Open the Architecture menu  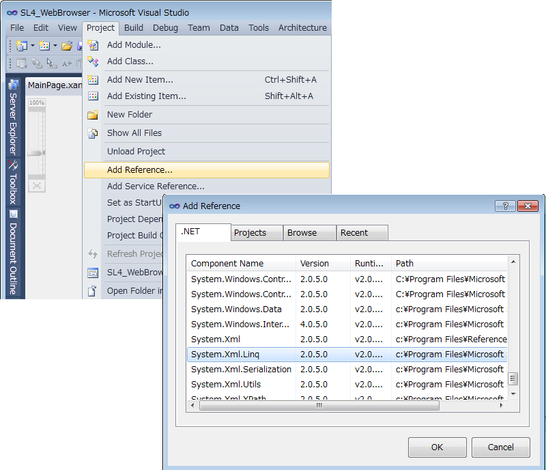point(302,28)
